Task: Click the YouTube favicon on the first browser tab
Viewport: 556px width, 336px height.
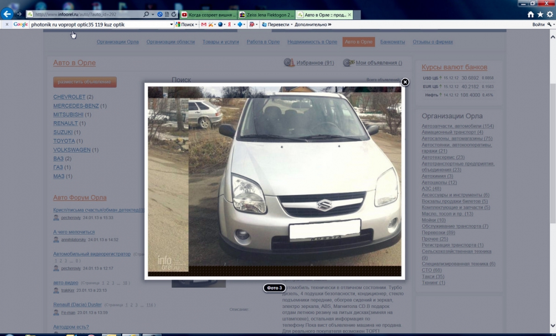Action: point(184,14)
